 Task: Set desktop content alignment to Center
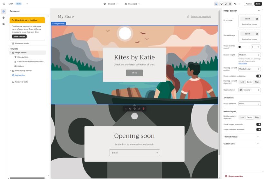[x=250, y=82]
